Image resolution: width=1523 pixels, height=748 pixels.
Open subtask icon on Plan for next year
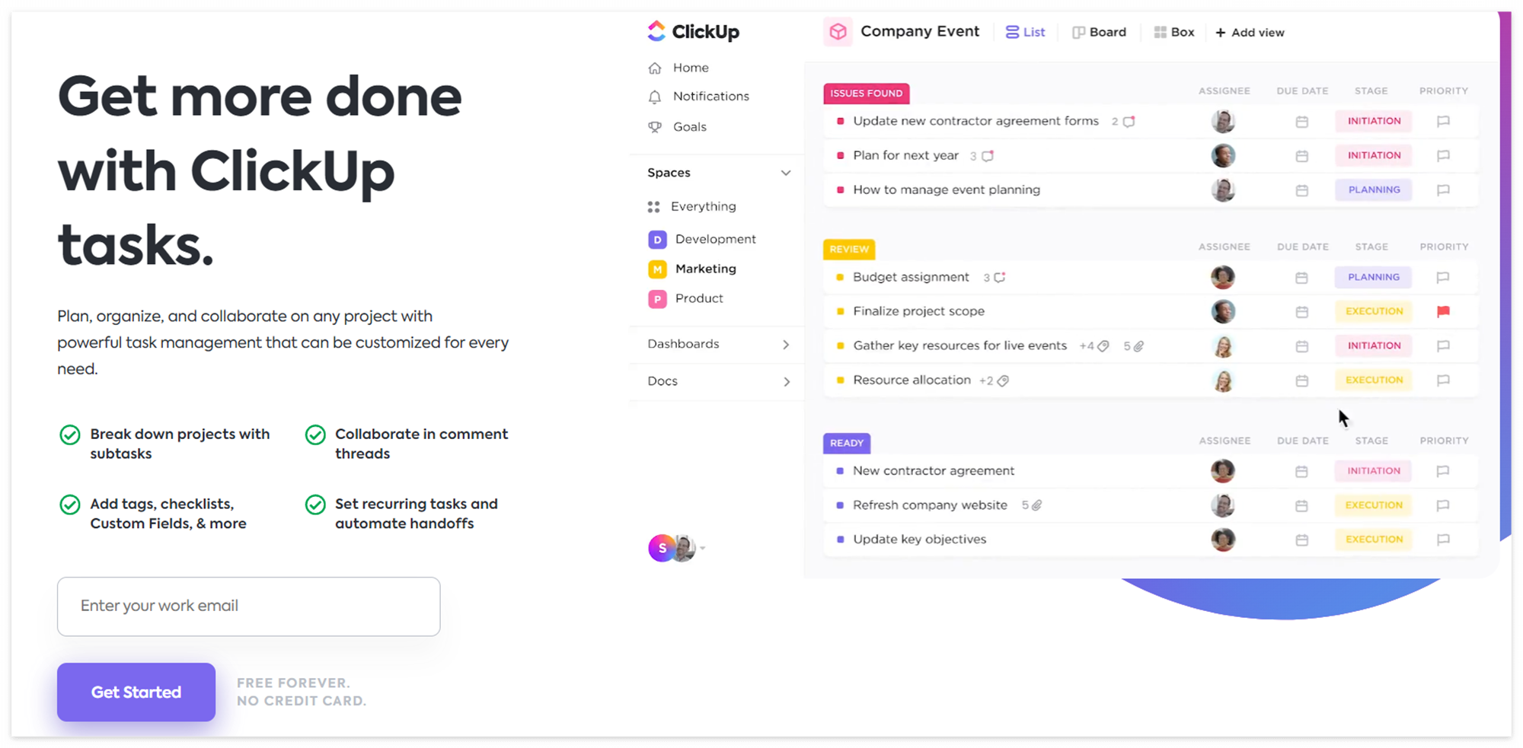988,156
